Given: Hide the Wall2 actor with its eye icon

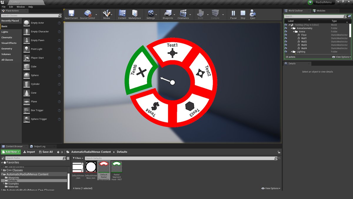Looking at the screenshot, I should [x=285, y=42].
